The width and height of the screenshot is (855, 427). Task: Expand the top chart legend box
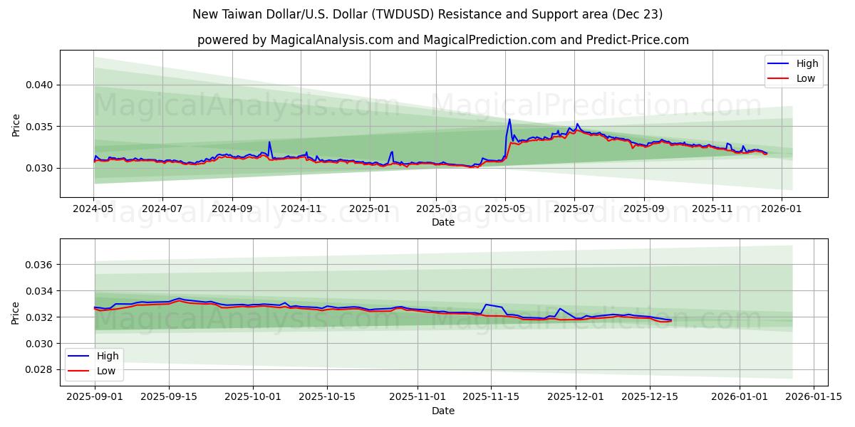[793, 70]
